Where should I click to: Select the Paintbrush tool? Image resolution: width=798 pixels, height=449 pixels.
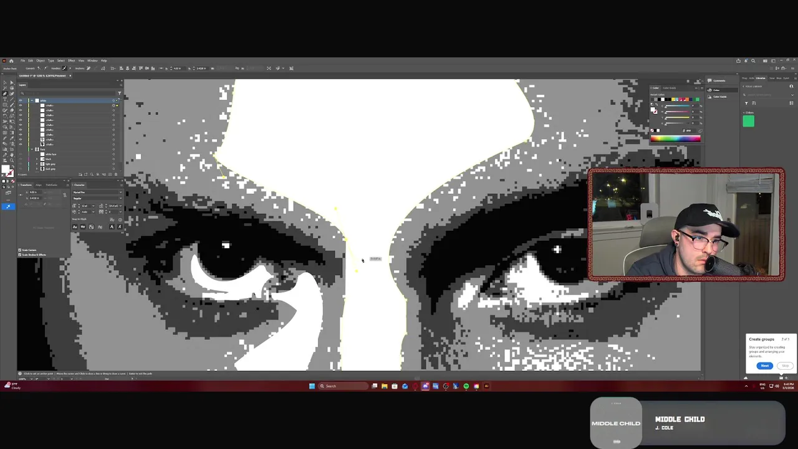click(x=12, y=105)
